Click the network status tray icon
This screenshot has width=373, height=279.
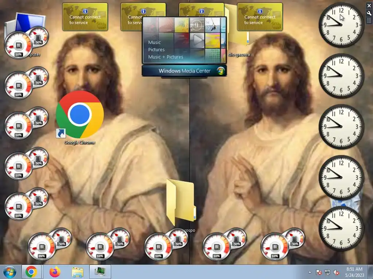pos(327,272)
